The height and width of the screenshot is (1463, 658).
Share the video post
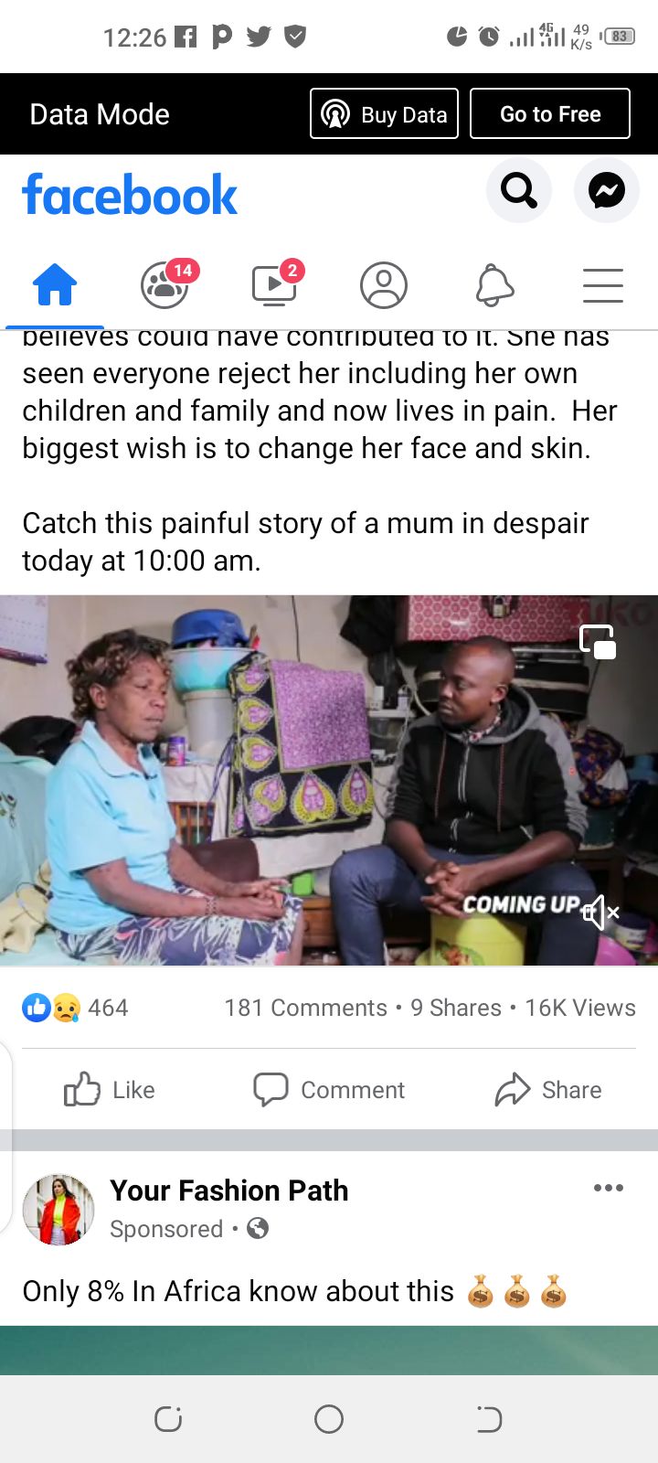click(x=548, y=1089)
